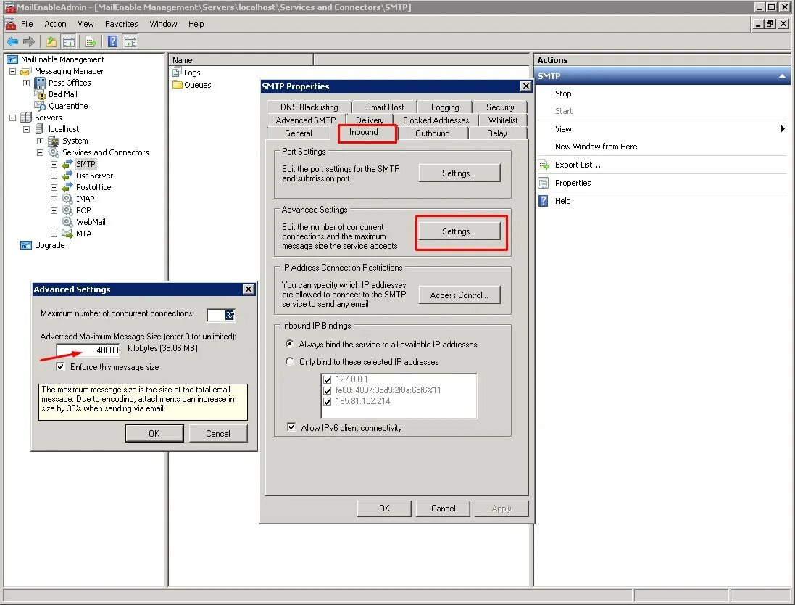Viewport: 795px width, 605px height.
Task: Toggle the fe80 IPv6 address binding checkbox
Action: point(327,391)
